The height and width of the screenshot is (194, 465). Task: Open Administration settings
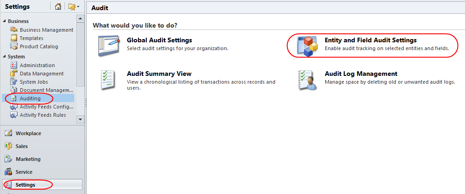point(37,65)
